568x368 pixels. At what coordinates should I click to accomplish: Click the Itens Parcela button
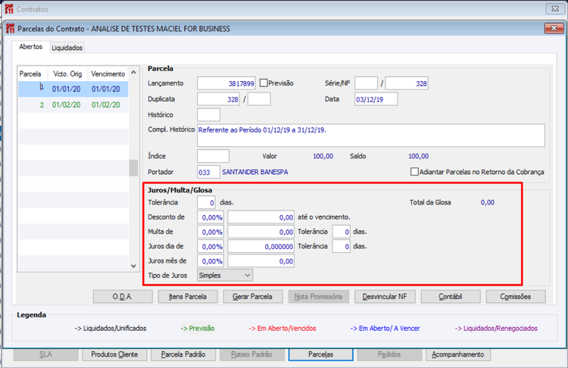click(x=188, y=297)
